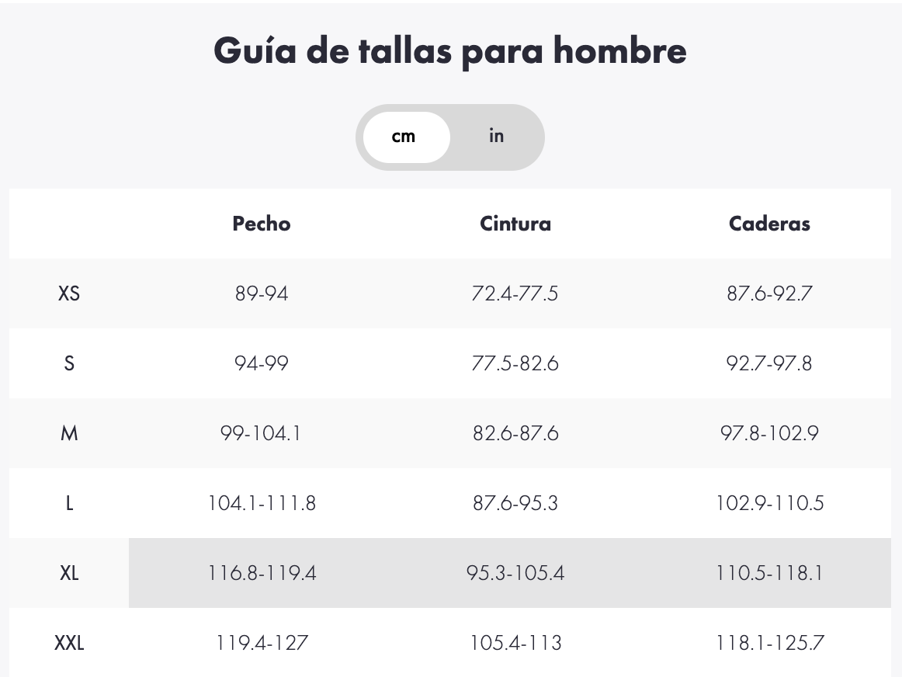Click XL waist value 95.3-105.4

[515, 573]
